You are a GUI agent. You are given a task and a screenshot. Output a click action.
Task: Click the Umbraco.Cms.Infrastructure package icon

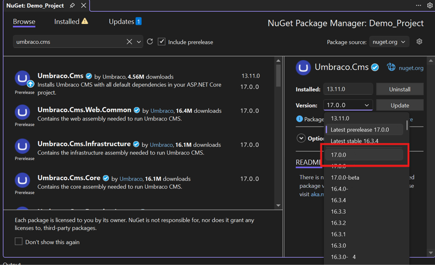pyautogui.click(x=23, y=146)
